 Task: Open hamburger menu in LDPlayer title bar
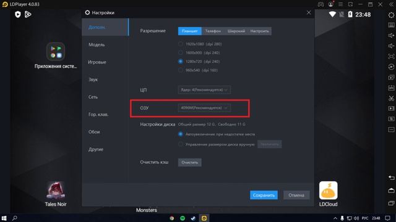pos(341,4)
